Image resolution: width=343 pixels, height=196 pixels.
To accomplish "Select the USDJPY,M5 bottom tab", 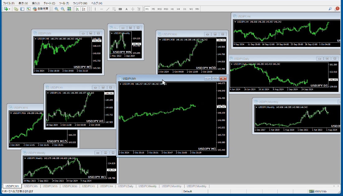I will pos(31,186).
